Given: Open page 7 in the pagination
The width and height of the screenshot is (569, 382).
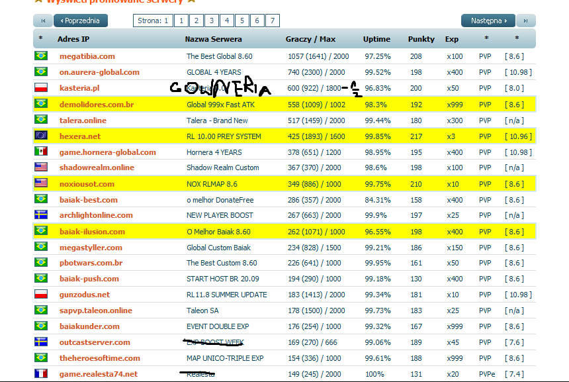Looking at the screenshot, I should coord(272,21).
